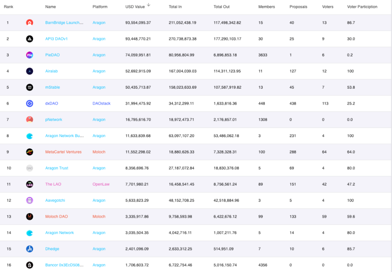This screenshot has height=272, width=392.
Task: Click the MetaCartel Ventures logo icon
Action: [29, 152]
